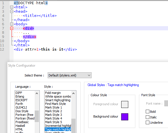Click the DOCTYPE html line
Screen dimensions: 168x133
(x=31, y=3)
